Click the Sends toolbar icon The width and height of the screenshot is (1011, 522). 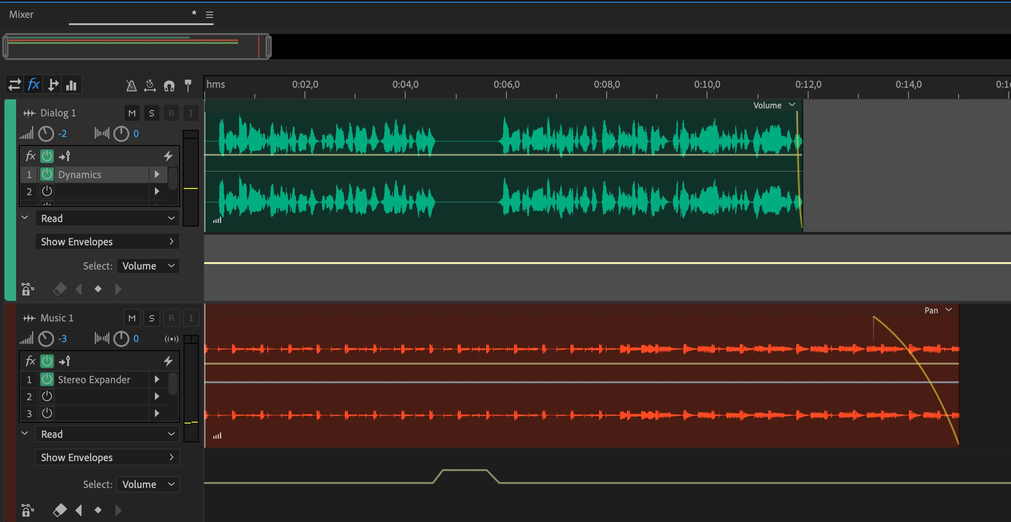(53, 85)
